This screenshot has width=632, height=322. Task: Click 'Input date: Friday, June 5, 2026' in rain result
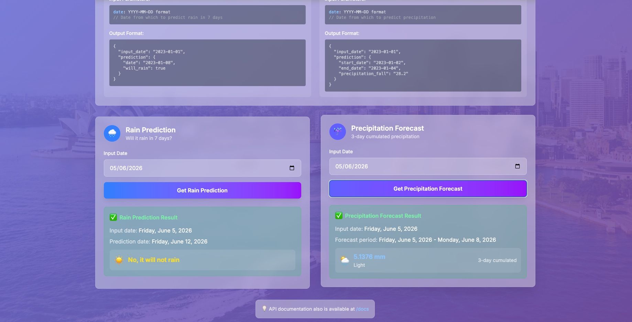click(151, 230)
